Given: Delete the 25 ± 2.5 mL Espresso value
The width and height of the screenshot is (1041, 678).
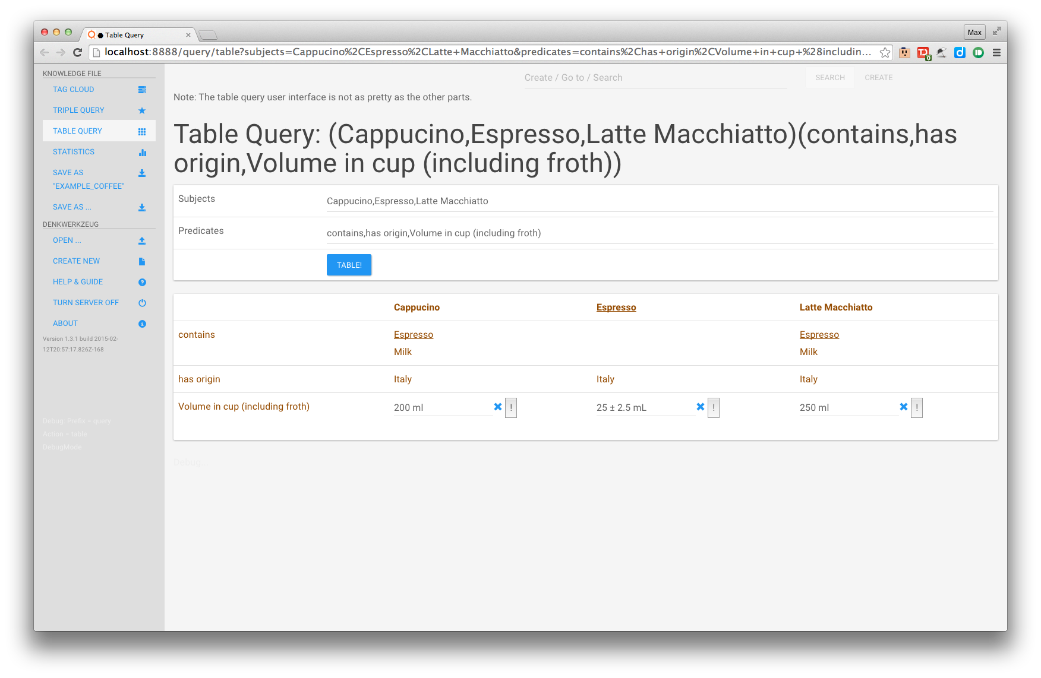Looking at the screenshot, I should (x=701, y=407).
